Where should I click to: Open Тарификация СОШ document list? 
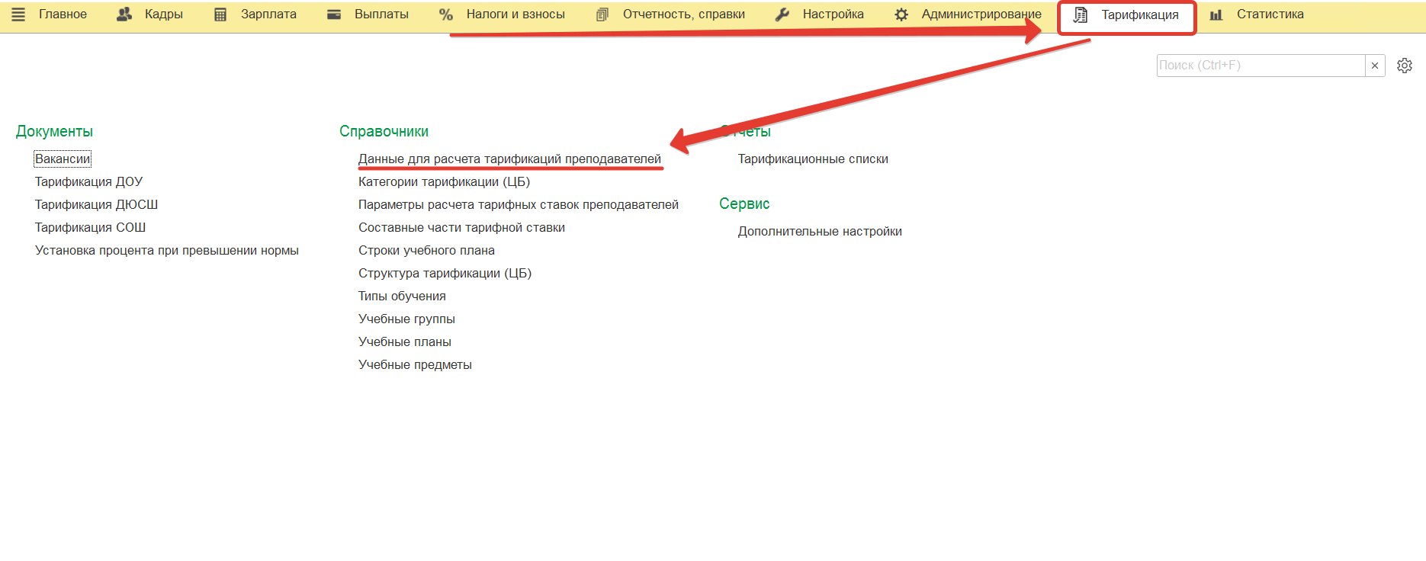tap(90, 227)
